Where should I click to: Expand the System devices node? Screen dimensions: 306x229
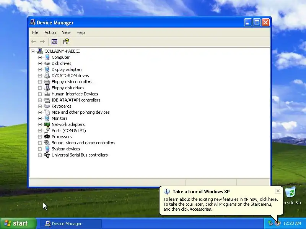(x=40, y=149)
